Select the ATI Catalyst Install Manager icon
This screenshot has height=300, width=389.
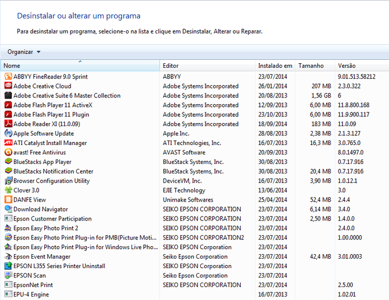8,143
